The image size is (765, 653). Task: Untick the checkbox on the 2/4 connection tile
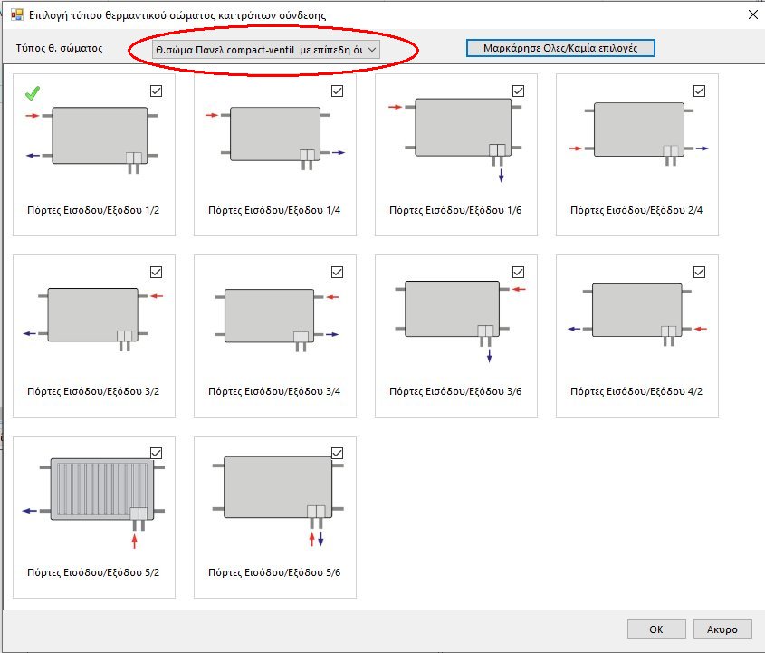[699, 91]
